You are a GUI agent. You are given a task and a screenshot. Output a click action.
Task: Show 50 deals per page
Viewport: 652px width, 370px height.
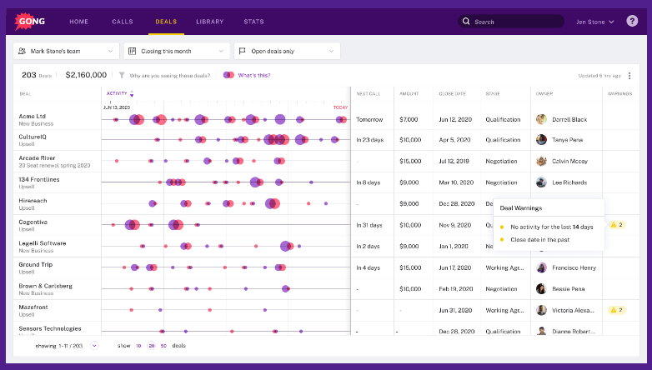click(163, 346)
